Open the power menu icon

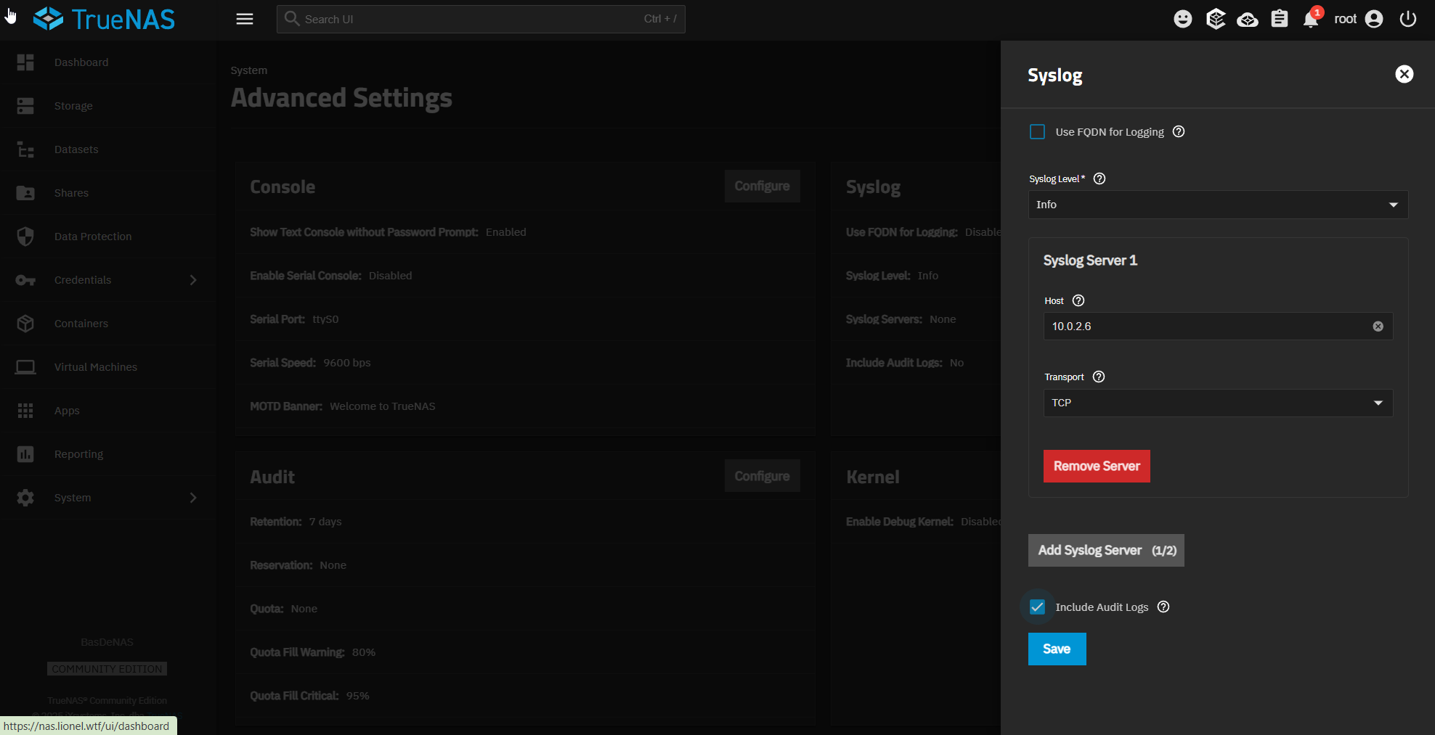point(1407,20)
